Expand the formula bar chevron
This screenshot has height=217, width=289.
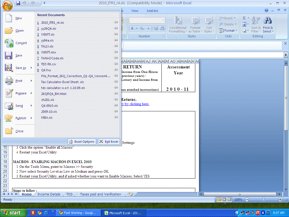(286, 55)
